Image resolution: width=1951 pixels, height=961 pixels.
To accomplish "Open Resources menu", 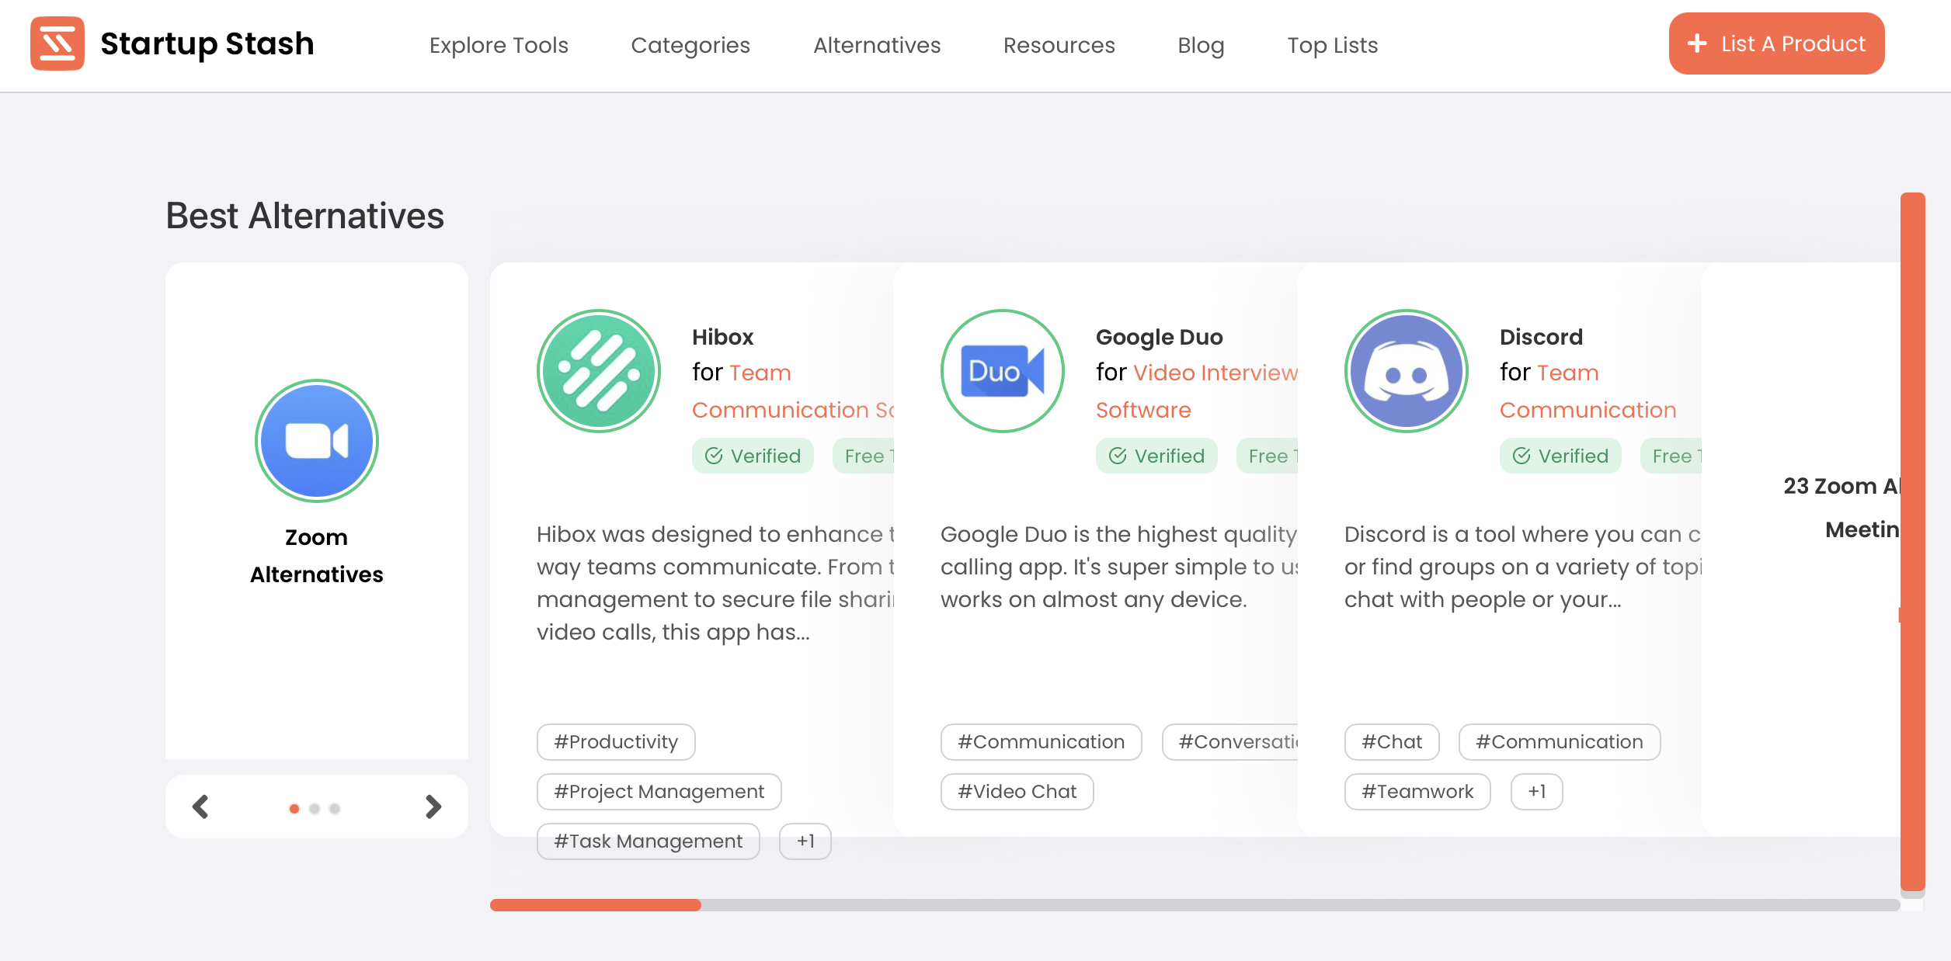I will pyautogui.click(x=1059, y=45).
